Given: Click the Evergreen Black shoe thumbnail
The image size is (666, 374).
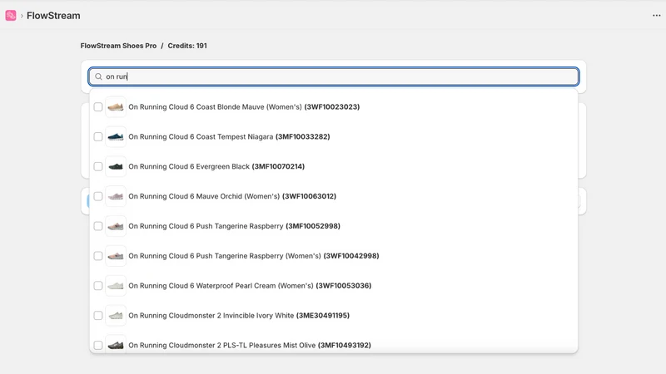Looking at the screenshot, I should pyautogui.click(x=116, y=167).
